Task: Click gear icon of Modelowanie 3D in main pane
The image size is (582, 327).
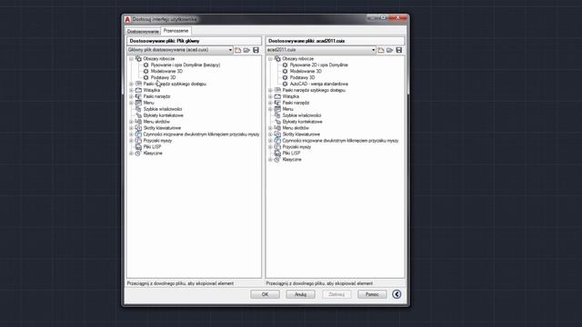Action: 145,71
